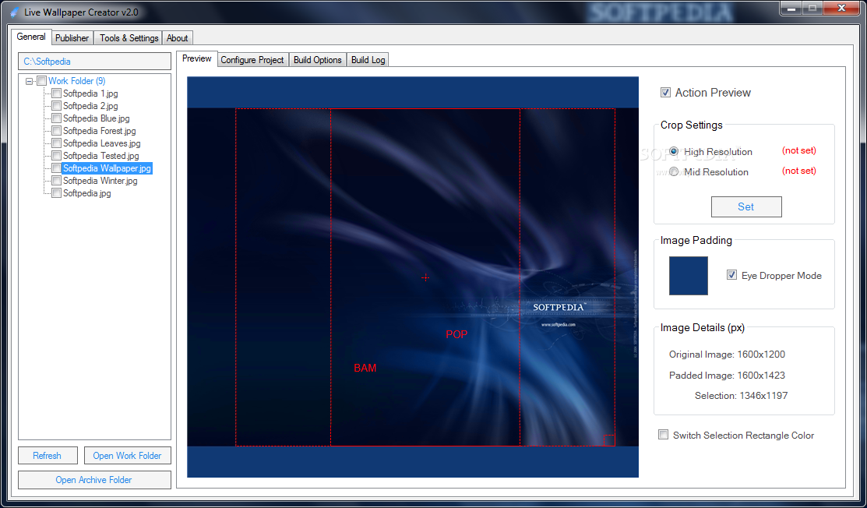Image resolution: width=867 pixels, height=508 pixels.
Task: Check the Softpedia Tested.jpg checkbox
Action: point(56,156)
